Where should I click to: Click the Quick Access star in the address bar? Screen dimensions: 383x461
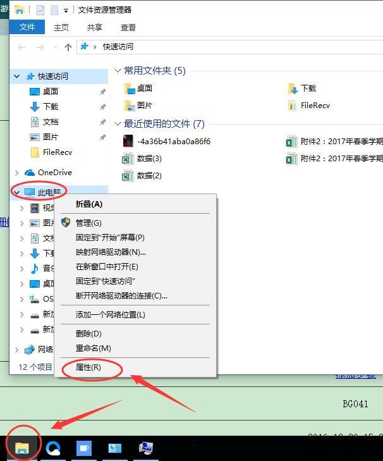[x=84, y=46]
